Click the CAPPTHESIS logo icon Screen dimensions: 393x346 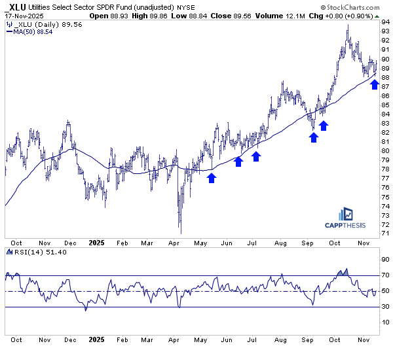coord(346,215)
